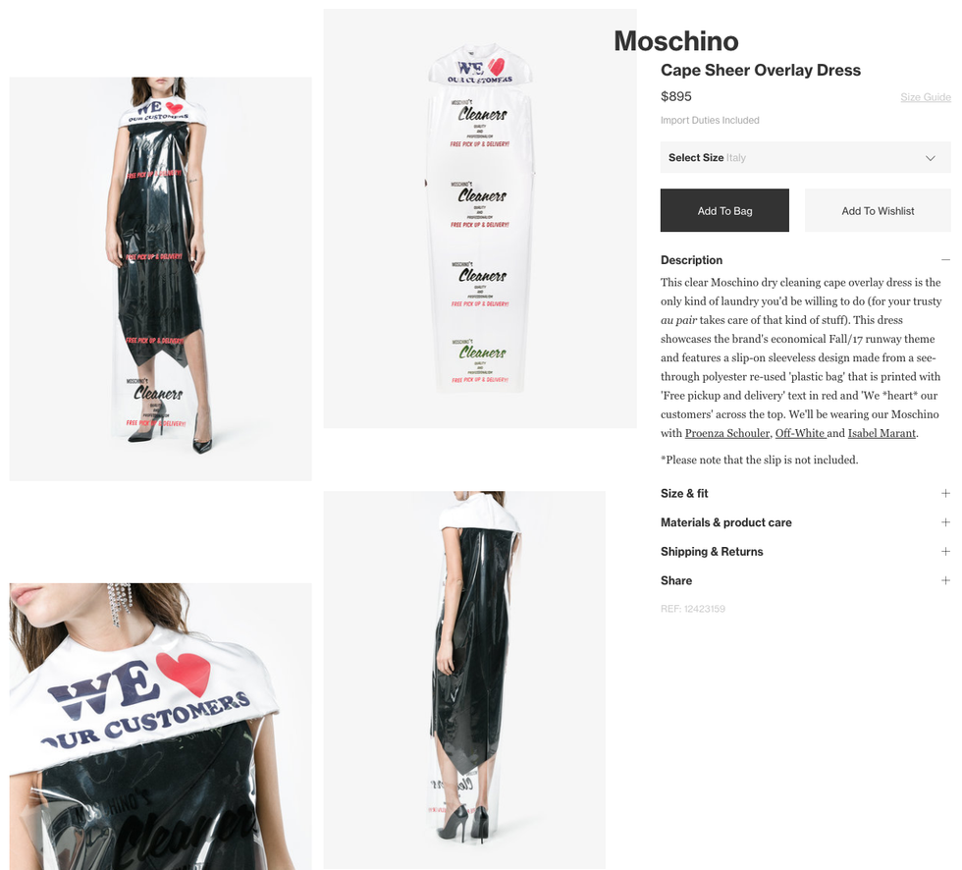Click plus icon next to Materials & product care
962x870 pixels.
945,522
